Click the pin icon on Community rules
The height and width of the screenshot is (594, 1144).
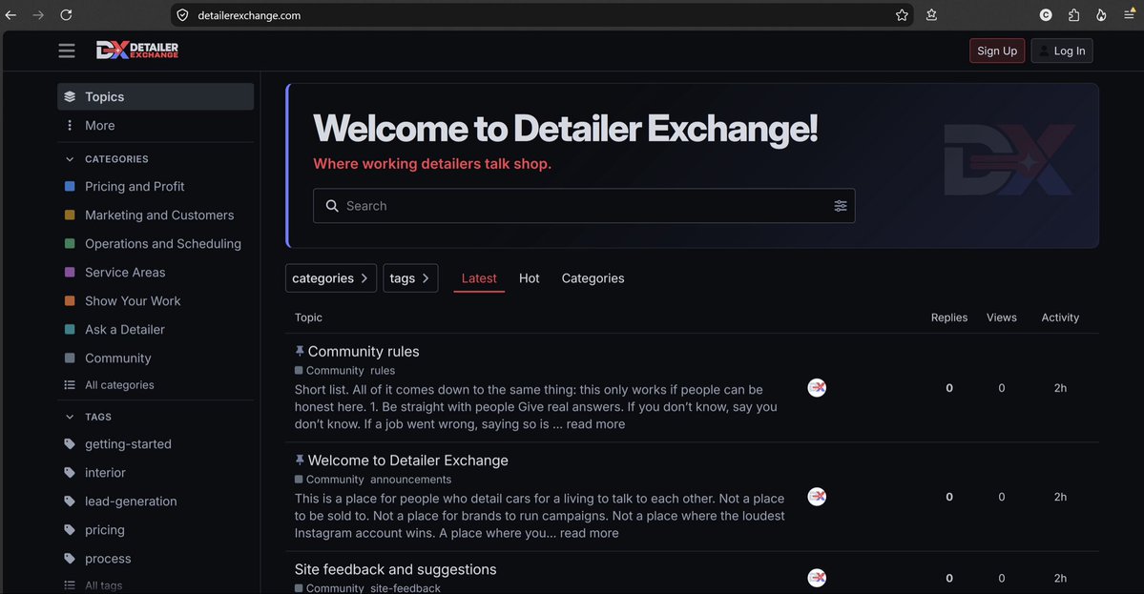300,351
